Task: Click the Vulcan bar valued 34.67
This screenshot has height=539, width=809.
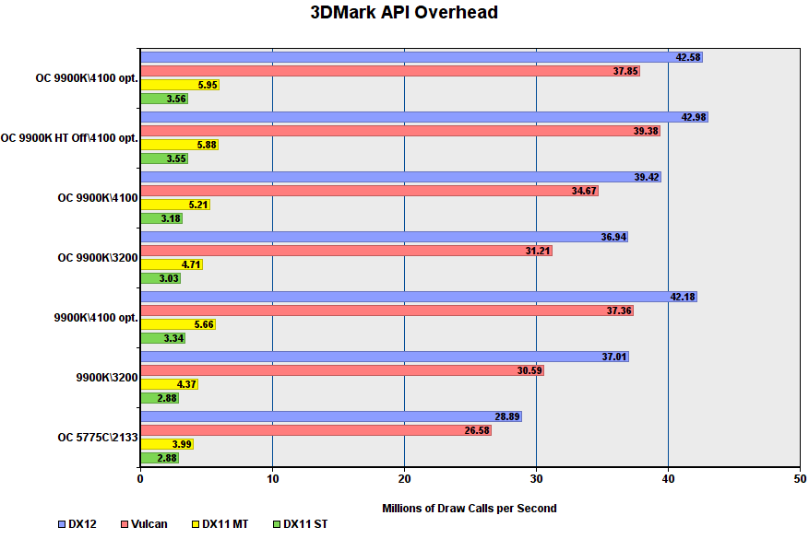Action: click(369, 191)
